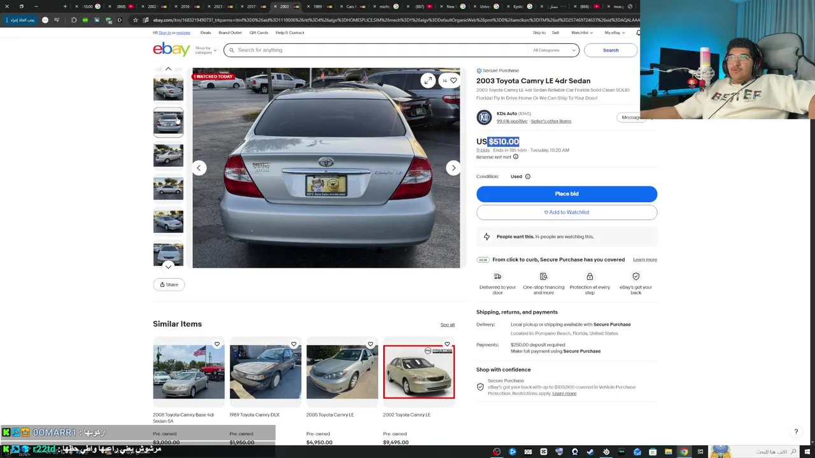The height and width of the screenshot is (458, 815).
Task: Click the Share button
Action: (x=169, y=284)
